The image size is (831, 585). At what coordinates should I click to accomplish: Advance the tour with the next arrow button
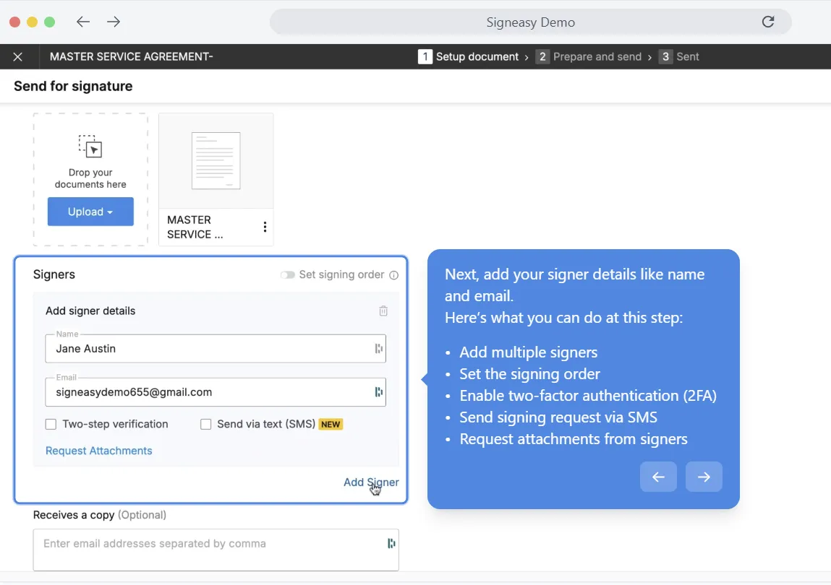click(x=704, y=477)
